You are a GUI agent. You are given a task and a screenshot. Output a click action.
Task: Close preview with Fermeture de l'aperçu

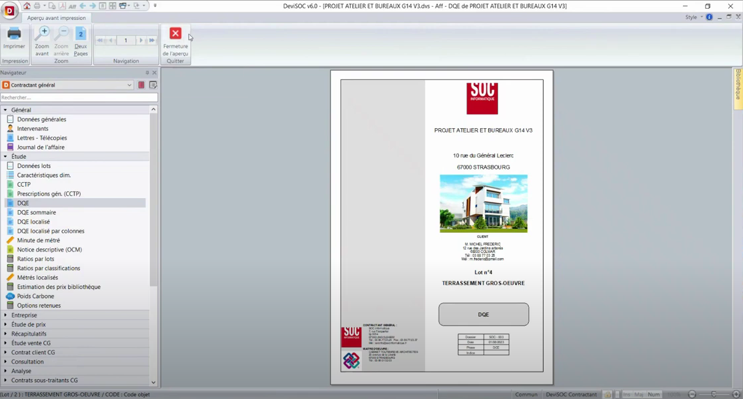(175, 34)
